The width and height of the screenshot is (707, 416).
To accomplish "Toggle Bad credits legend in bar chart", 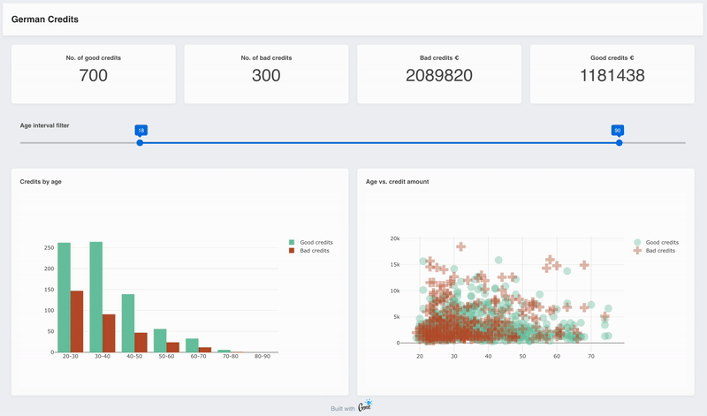I will (309, 251).
